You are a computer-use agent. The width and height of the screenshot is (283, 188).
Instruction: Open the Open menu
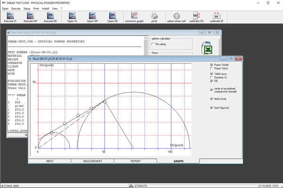tap(5, 9)
